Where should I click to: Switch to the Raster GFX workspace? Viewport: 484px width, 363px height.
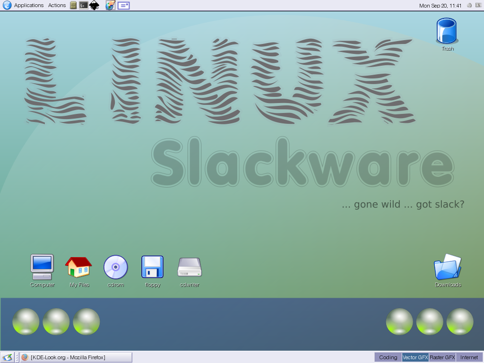[x=442, y=357]
